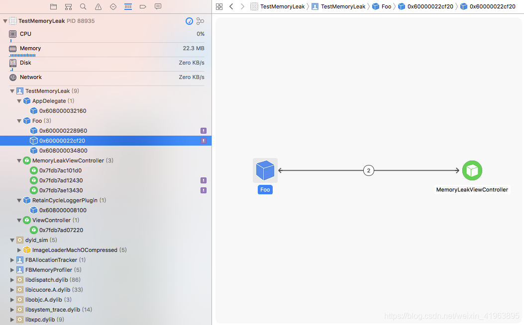Click the leak warning badge beside 0x7fdb7ad12430
Image resolution: width=524 pixels, height=325 pixels.
(x=203, y=180)
